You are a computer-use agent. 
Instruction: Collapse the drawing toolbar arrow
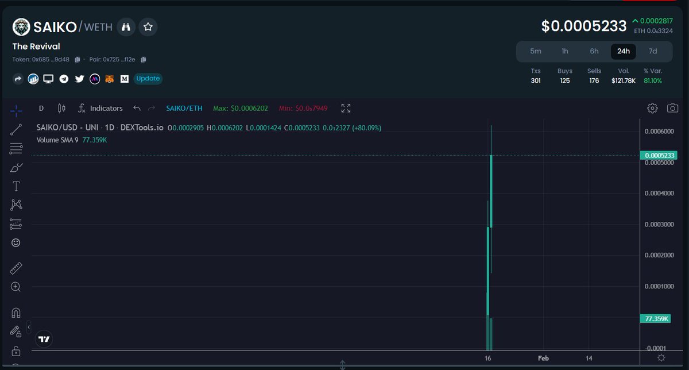coord(29,327)
